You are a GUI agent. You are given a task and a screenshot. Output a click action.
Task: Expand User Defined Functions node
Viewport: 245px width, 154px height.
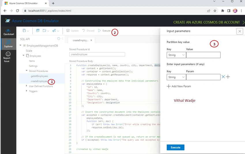[x=27, y=86]
